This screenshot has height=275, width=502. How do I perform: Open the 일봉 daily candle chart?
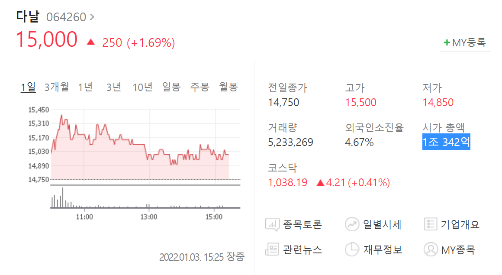point(171,87)
